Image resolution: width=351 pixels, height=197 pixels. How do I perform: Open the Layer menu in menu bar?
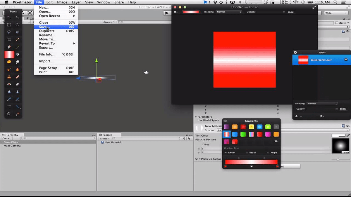click(x=76, y=2)
